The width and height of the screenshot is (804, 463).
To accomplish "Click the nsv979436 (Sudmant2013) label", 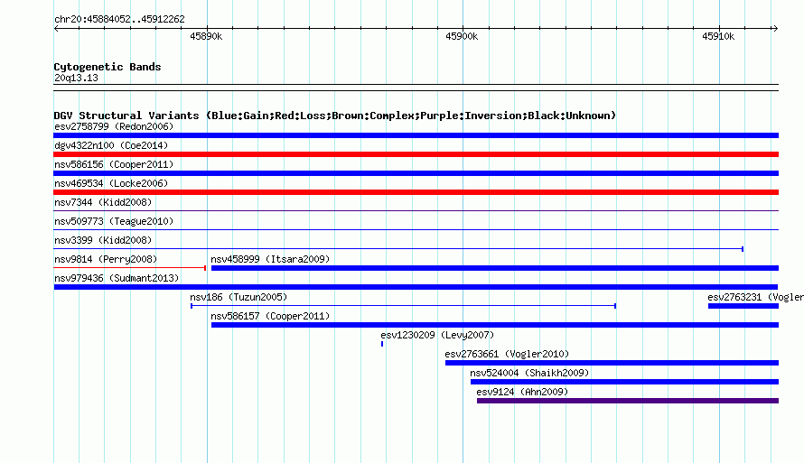I will [117, 278].
